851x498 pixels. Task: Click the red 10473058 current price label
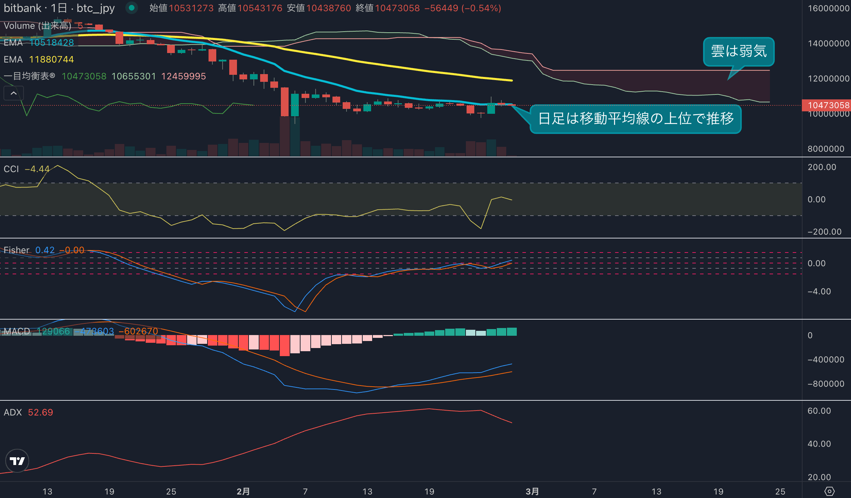click(828, 105)
